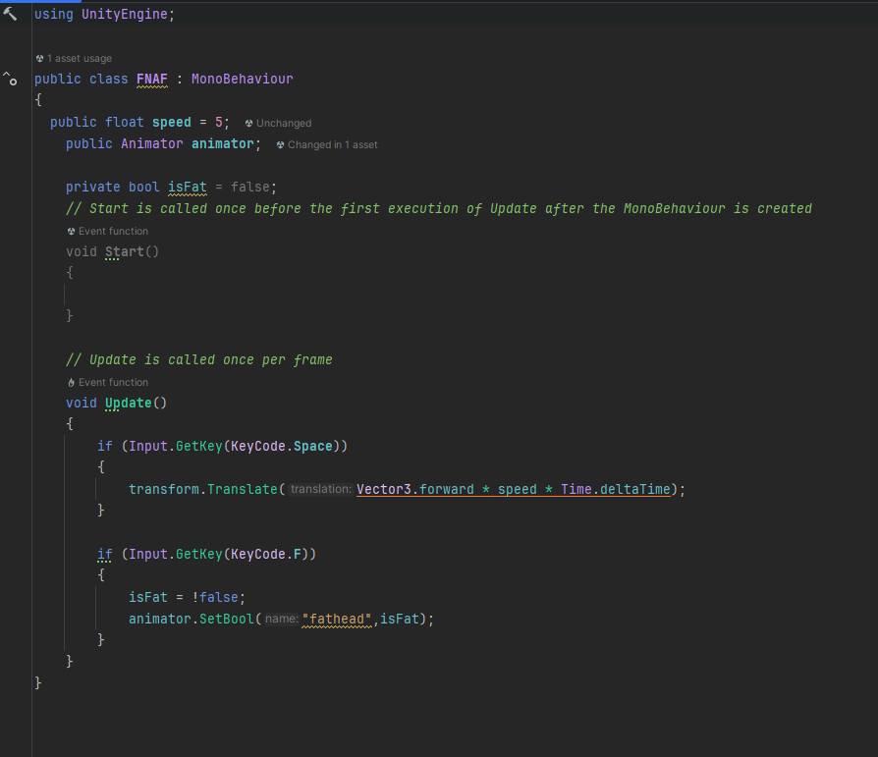Image resolution: width=878 pixels, height=757 pixels.
Task: Click the class name FNAF
Action: [152, 79]
